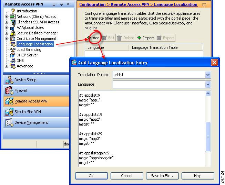Open the Firewall section
The image size is (225, 185).
tap(36, 91)
